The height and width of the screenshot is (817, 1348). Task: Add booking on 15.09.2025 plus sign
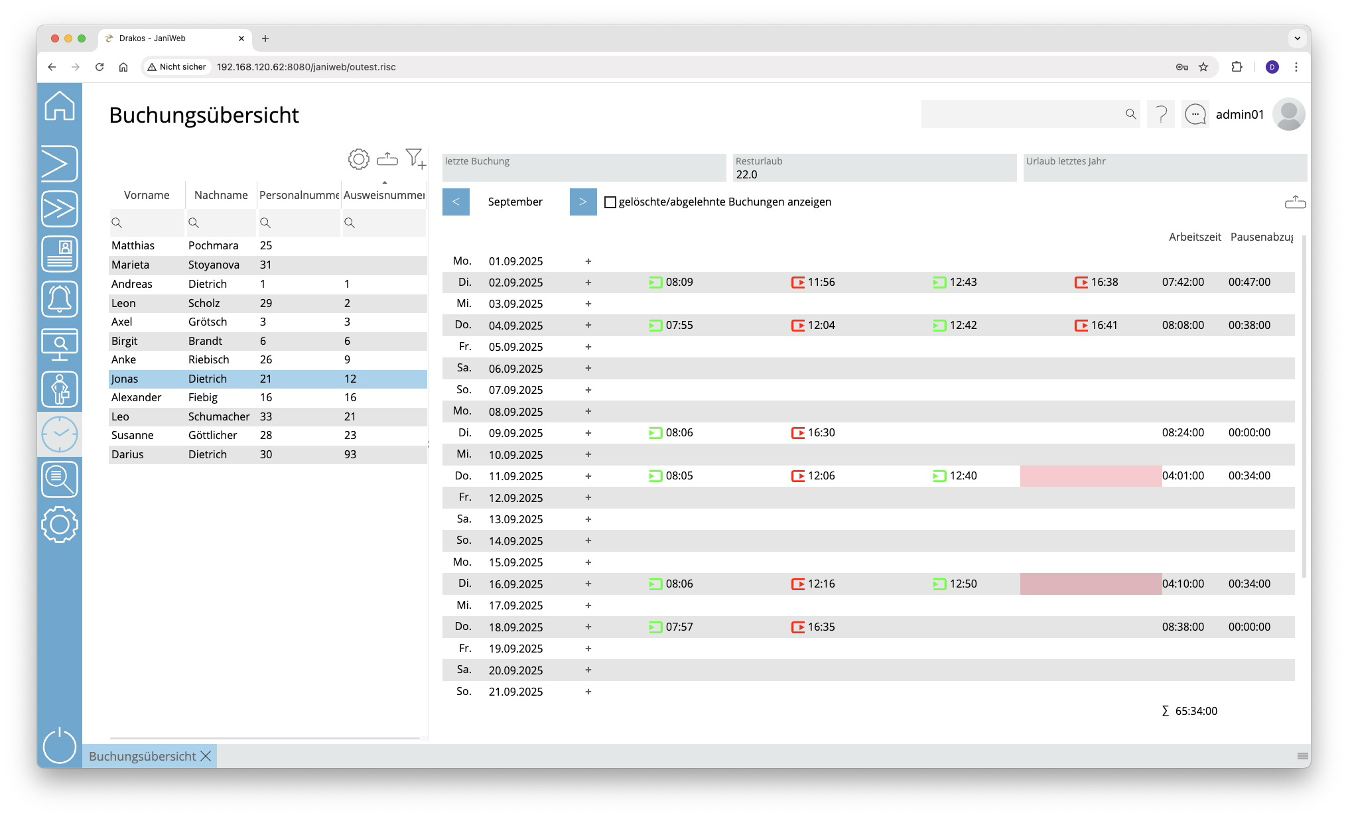click(588, 562)
